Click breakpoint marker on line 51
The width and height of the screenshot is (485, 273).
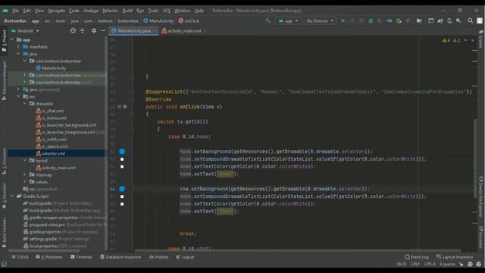[x=122, y=152]
